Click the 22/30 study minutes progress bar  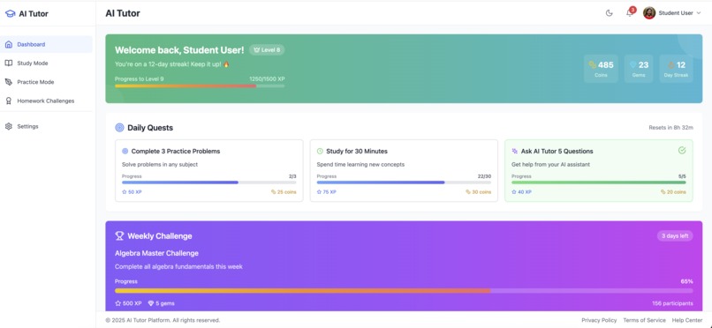(x=404, y=183)
